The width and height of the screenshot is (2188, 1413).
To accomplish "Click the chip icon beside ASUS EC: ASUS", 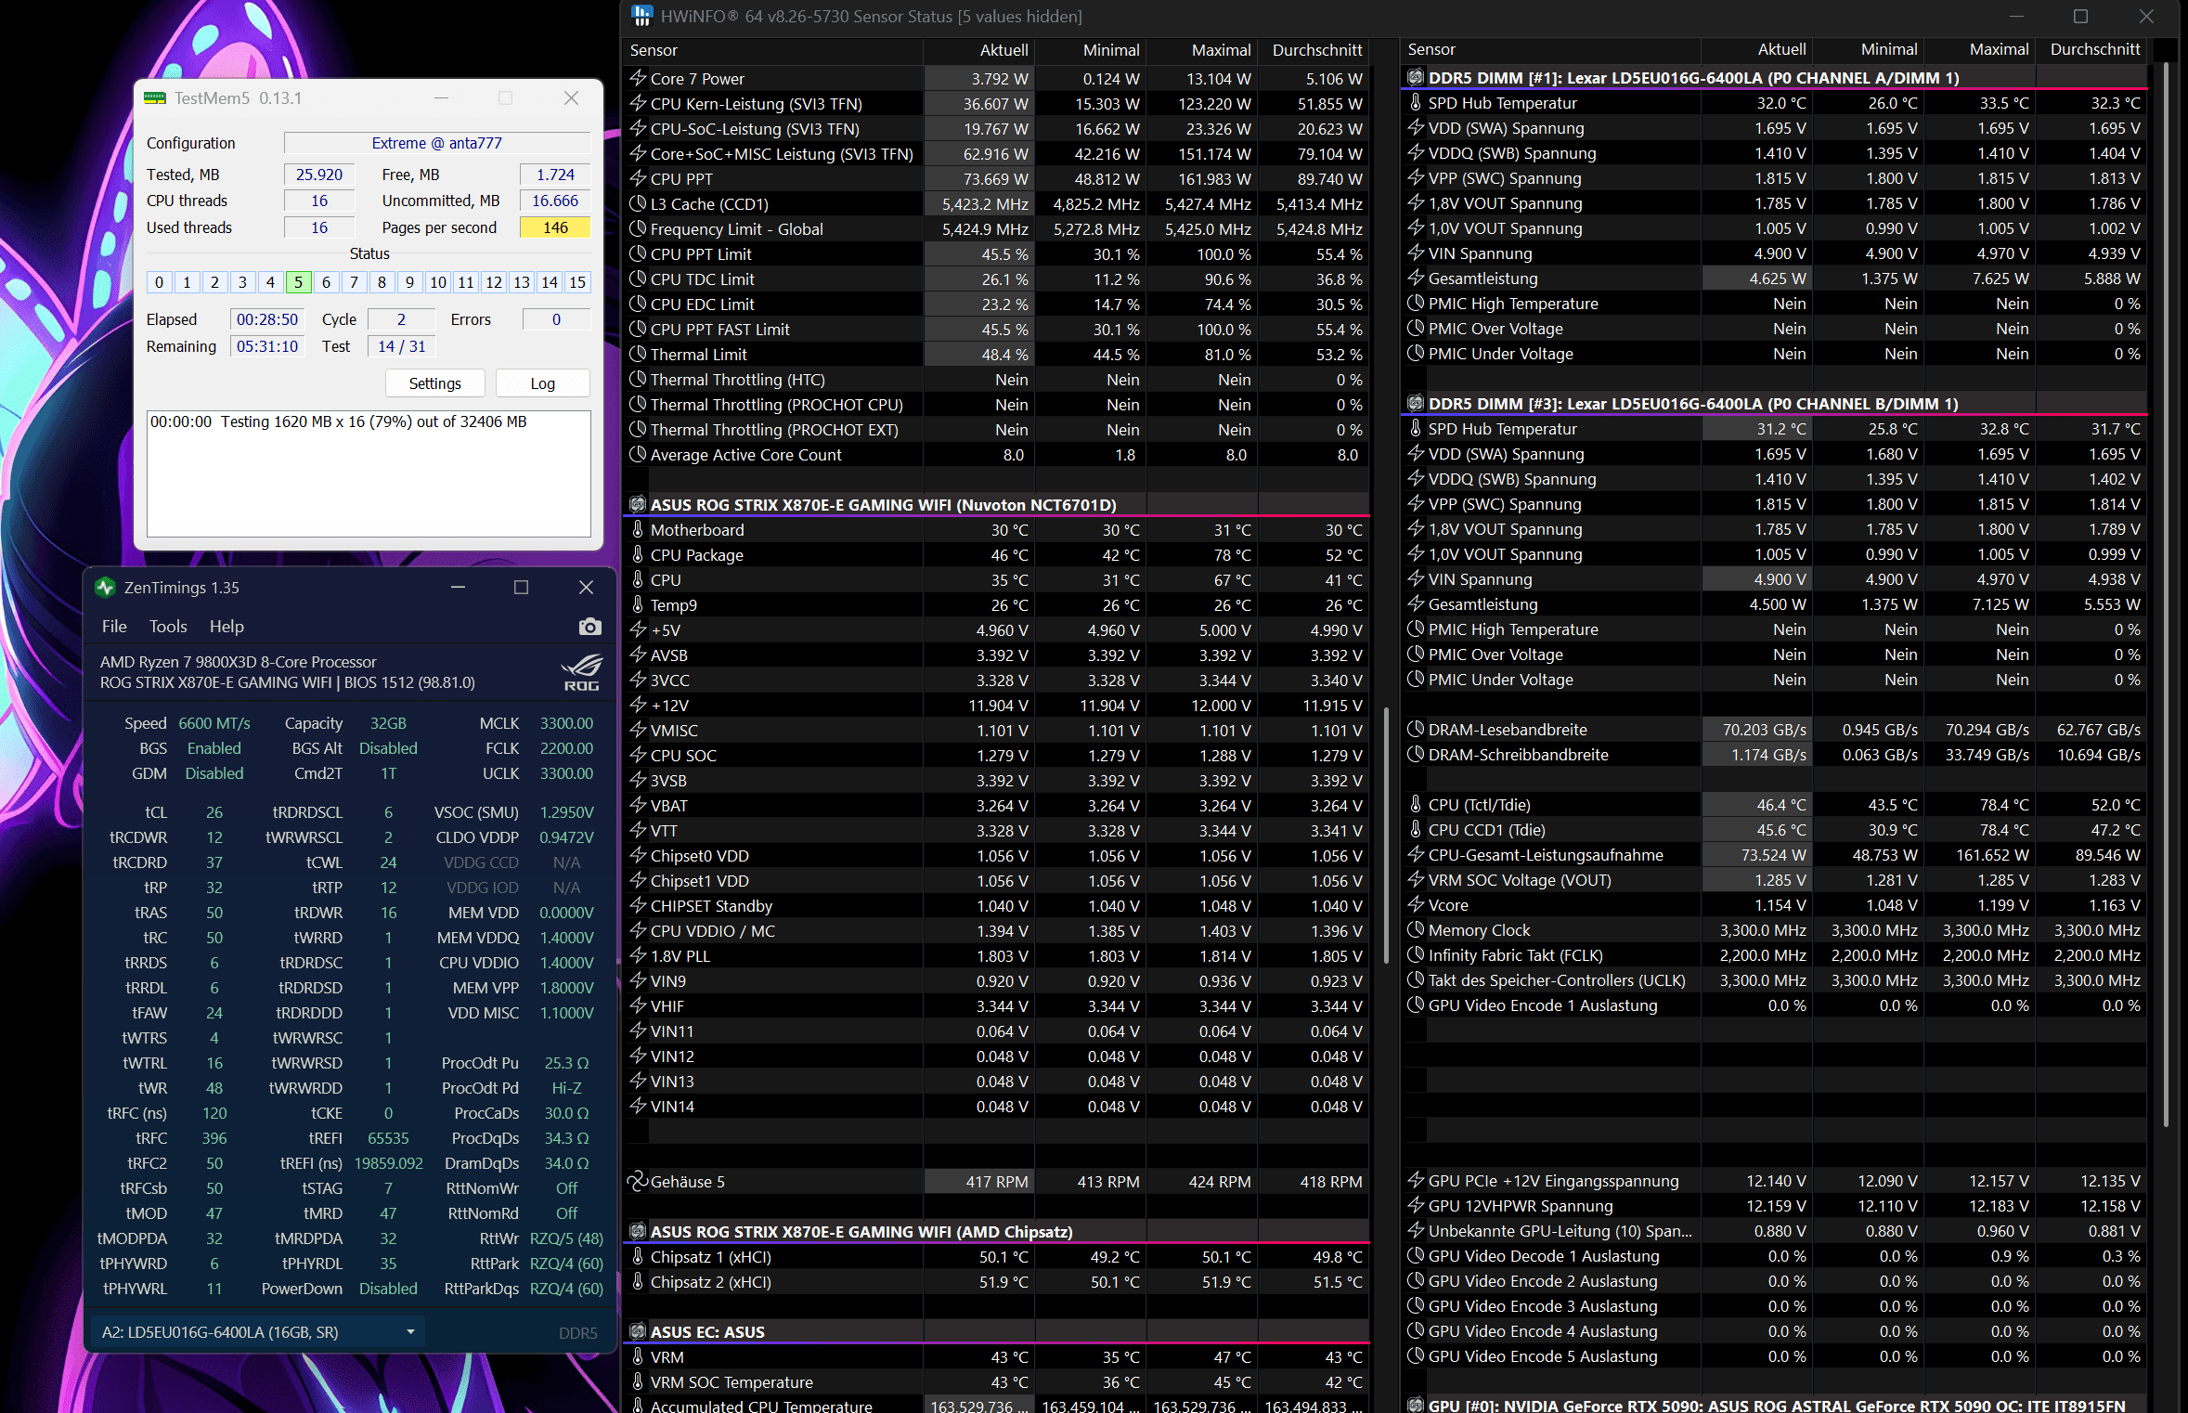I will click(638, 1331).
